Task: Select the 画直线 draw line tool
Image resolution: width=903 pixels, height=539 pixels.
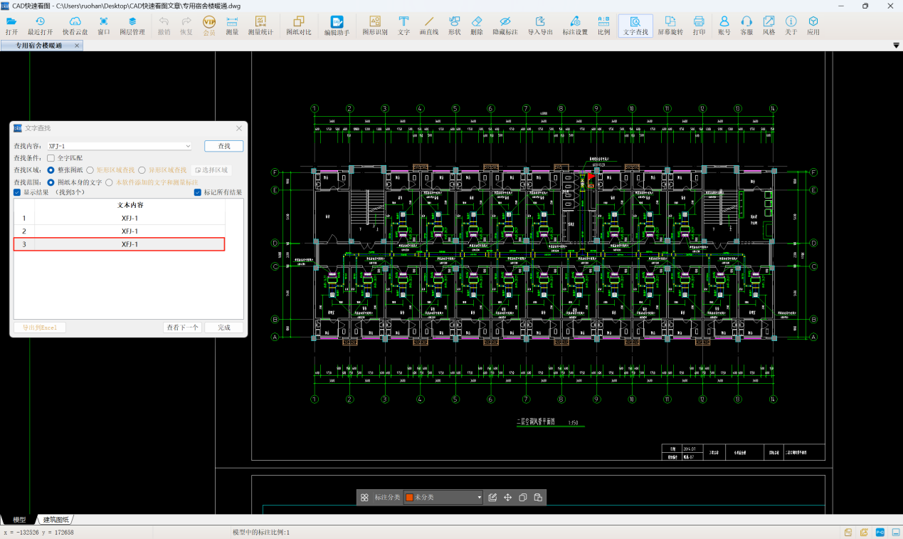Action: click(x=428, y=26)
